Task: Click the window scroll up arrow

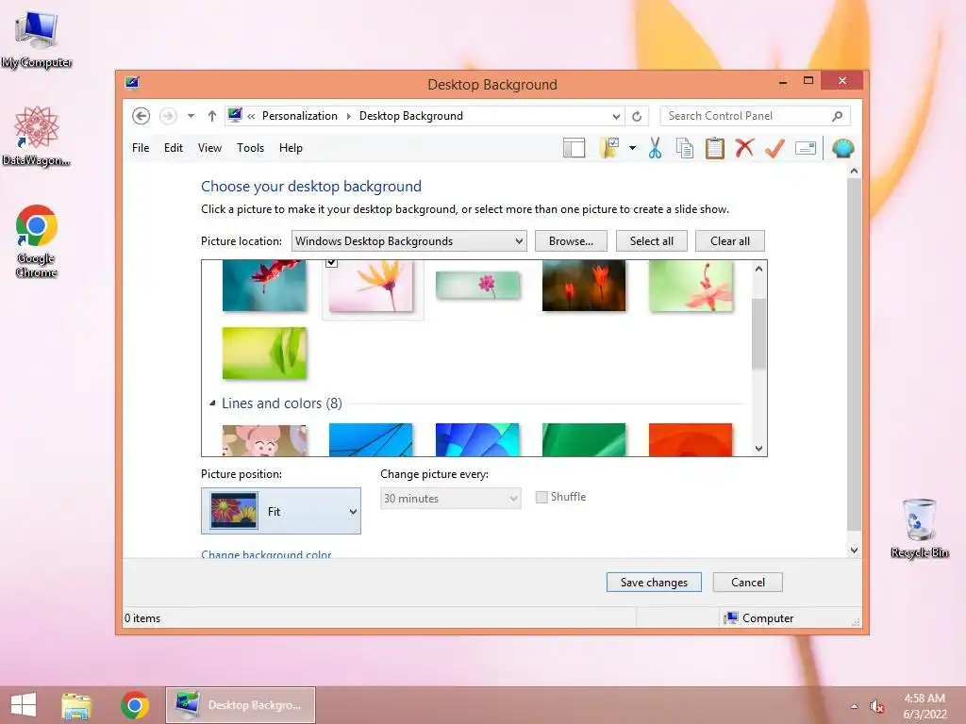Action: (854, 172)
